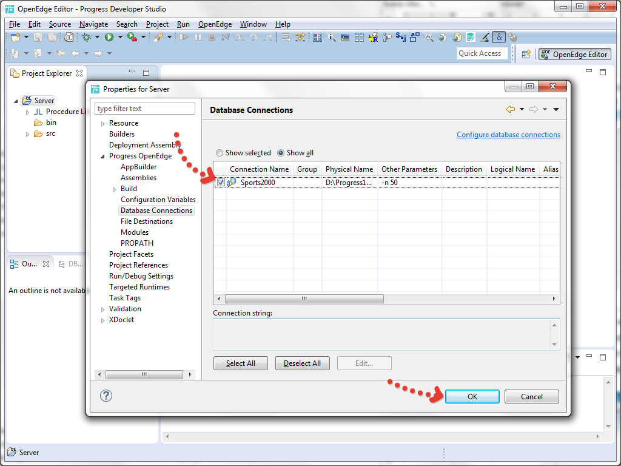Click the grayed Resume debug icon
This screenshot has width=621, height=466.
tap(184, 37)
